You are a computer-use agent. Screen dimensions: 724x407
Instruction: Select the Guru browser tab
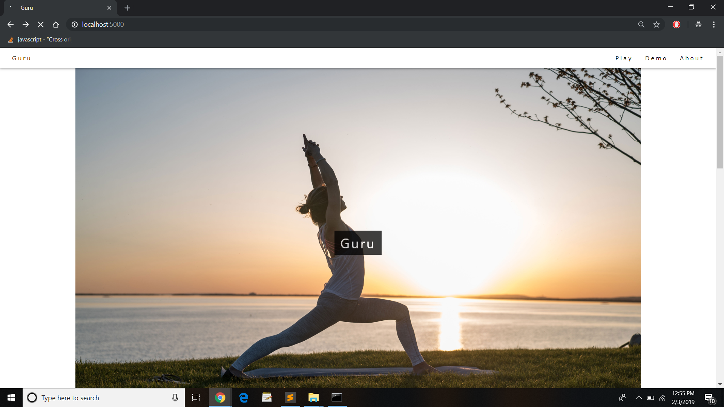(57, 8)
